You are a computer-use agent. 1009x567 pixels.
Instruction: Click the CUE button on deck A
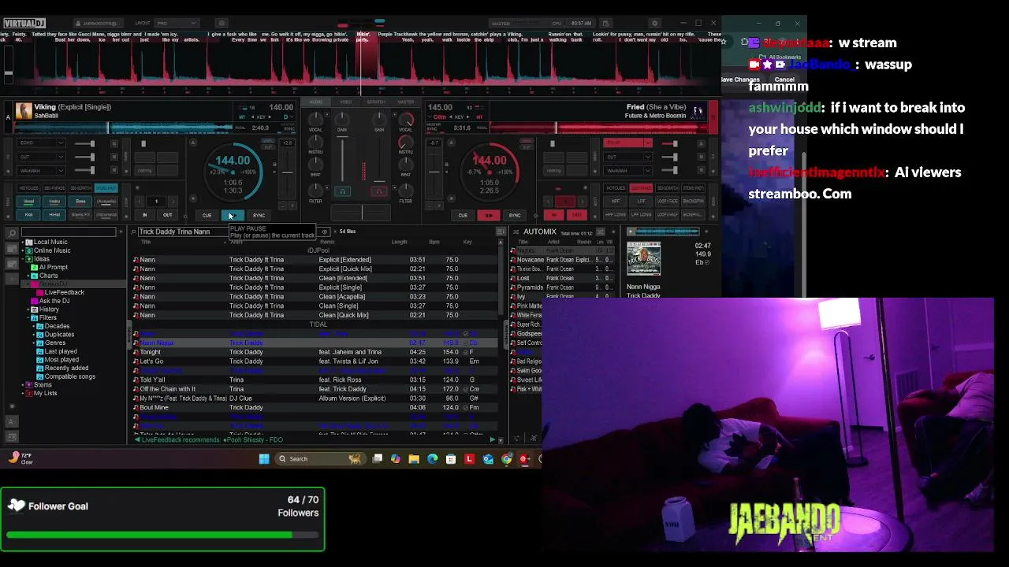coord(207,215)
